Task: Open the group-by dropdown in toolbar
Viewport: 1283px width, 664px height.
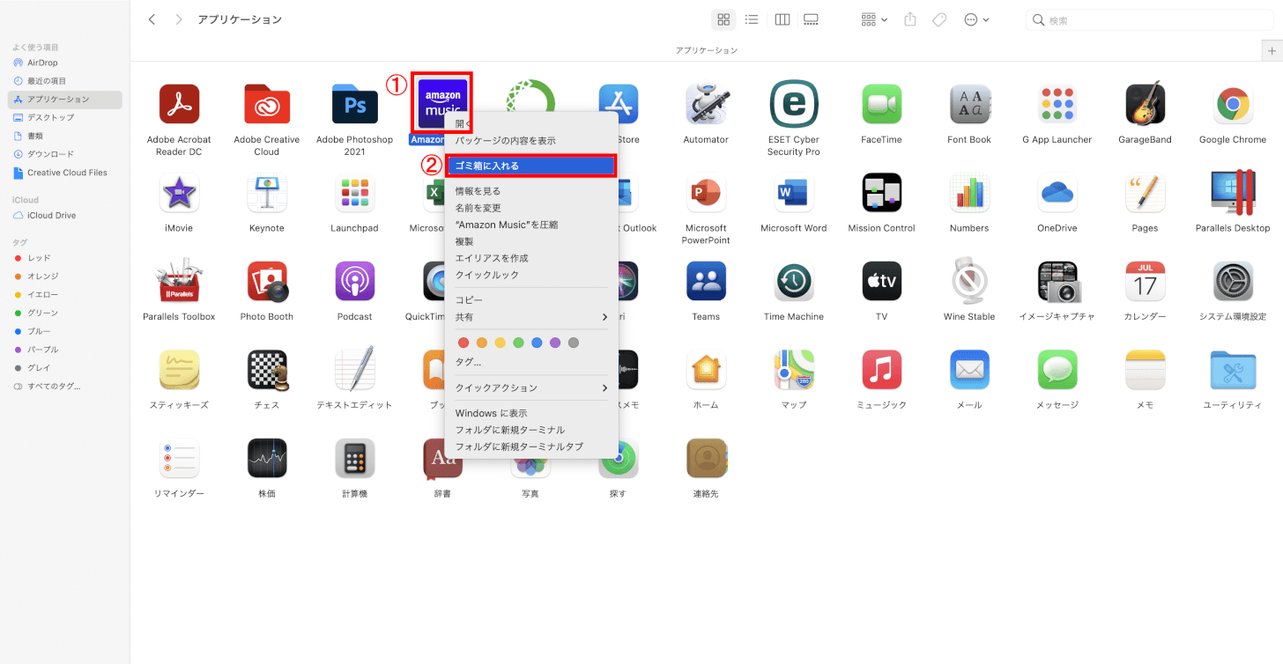Action: pos(874,19)
